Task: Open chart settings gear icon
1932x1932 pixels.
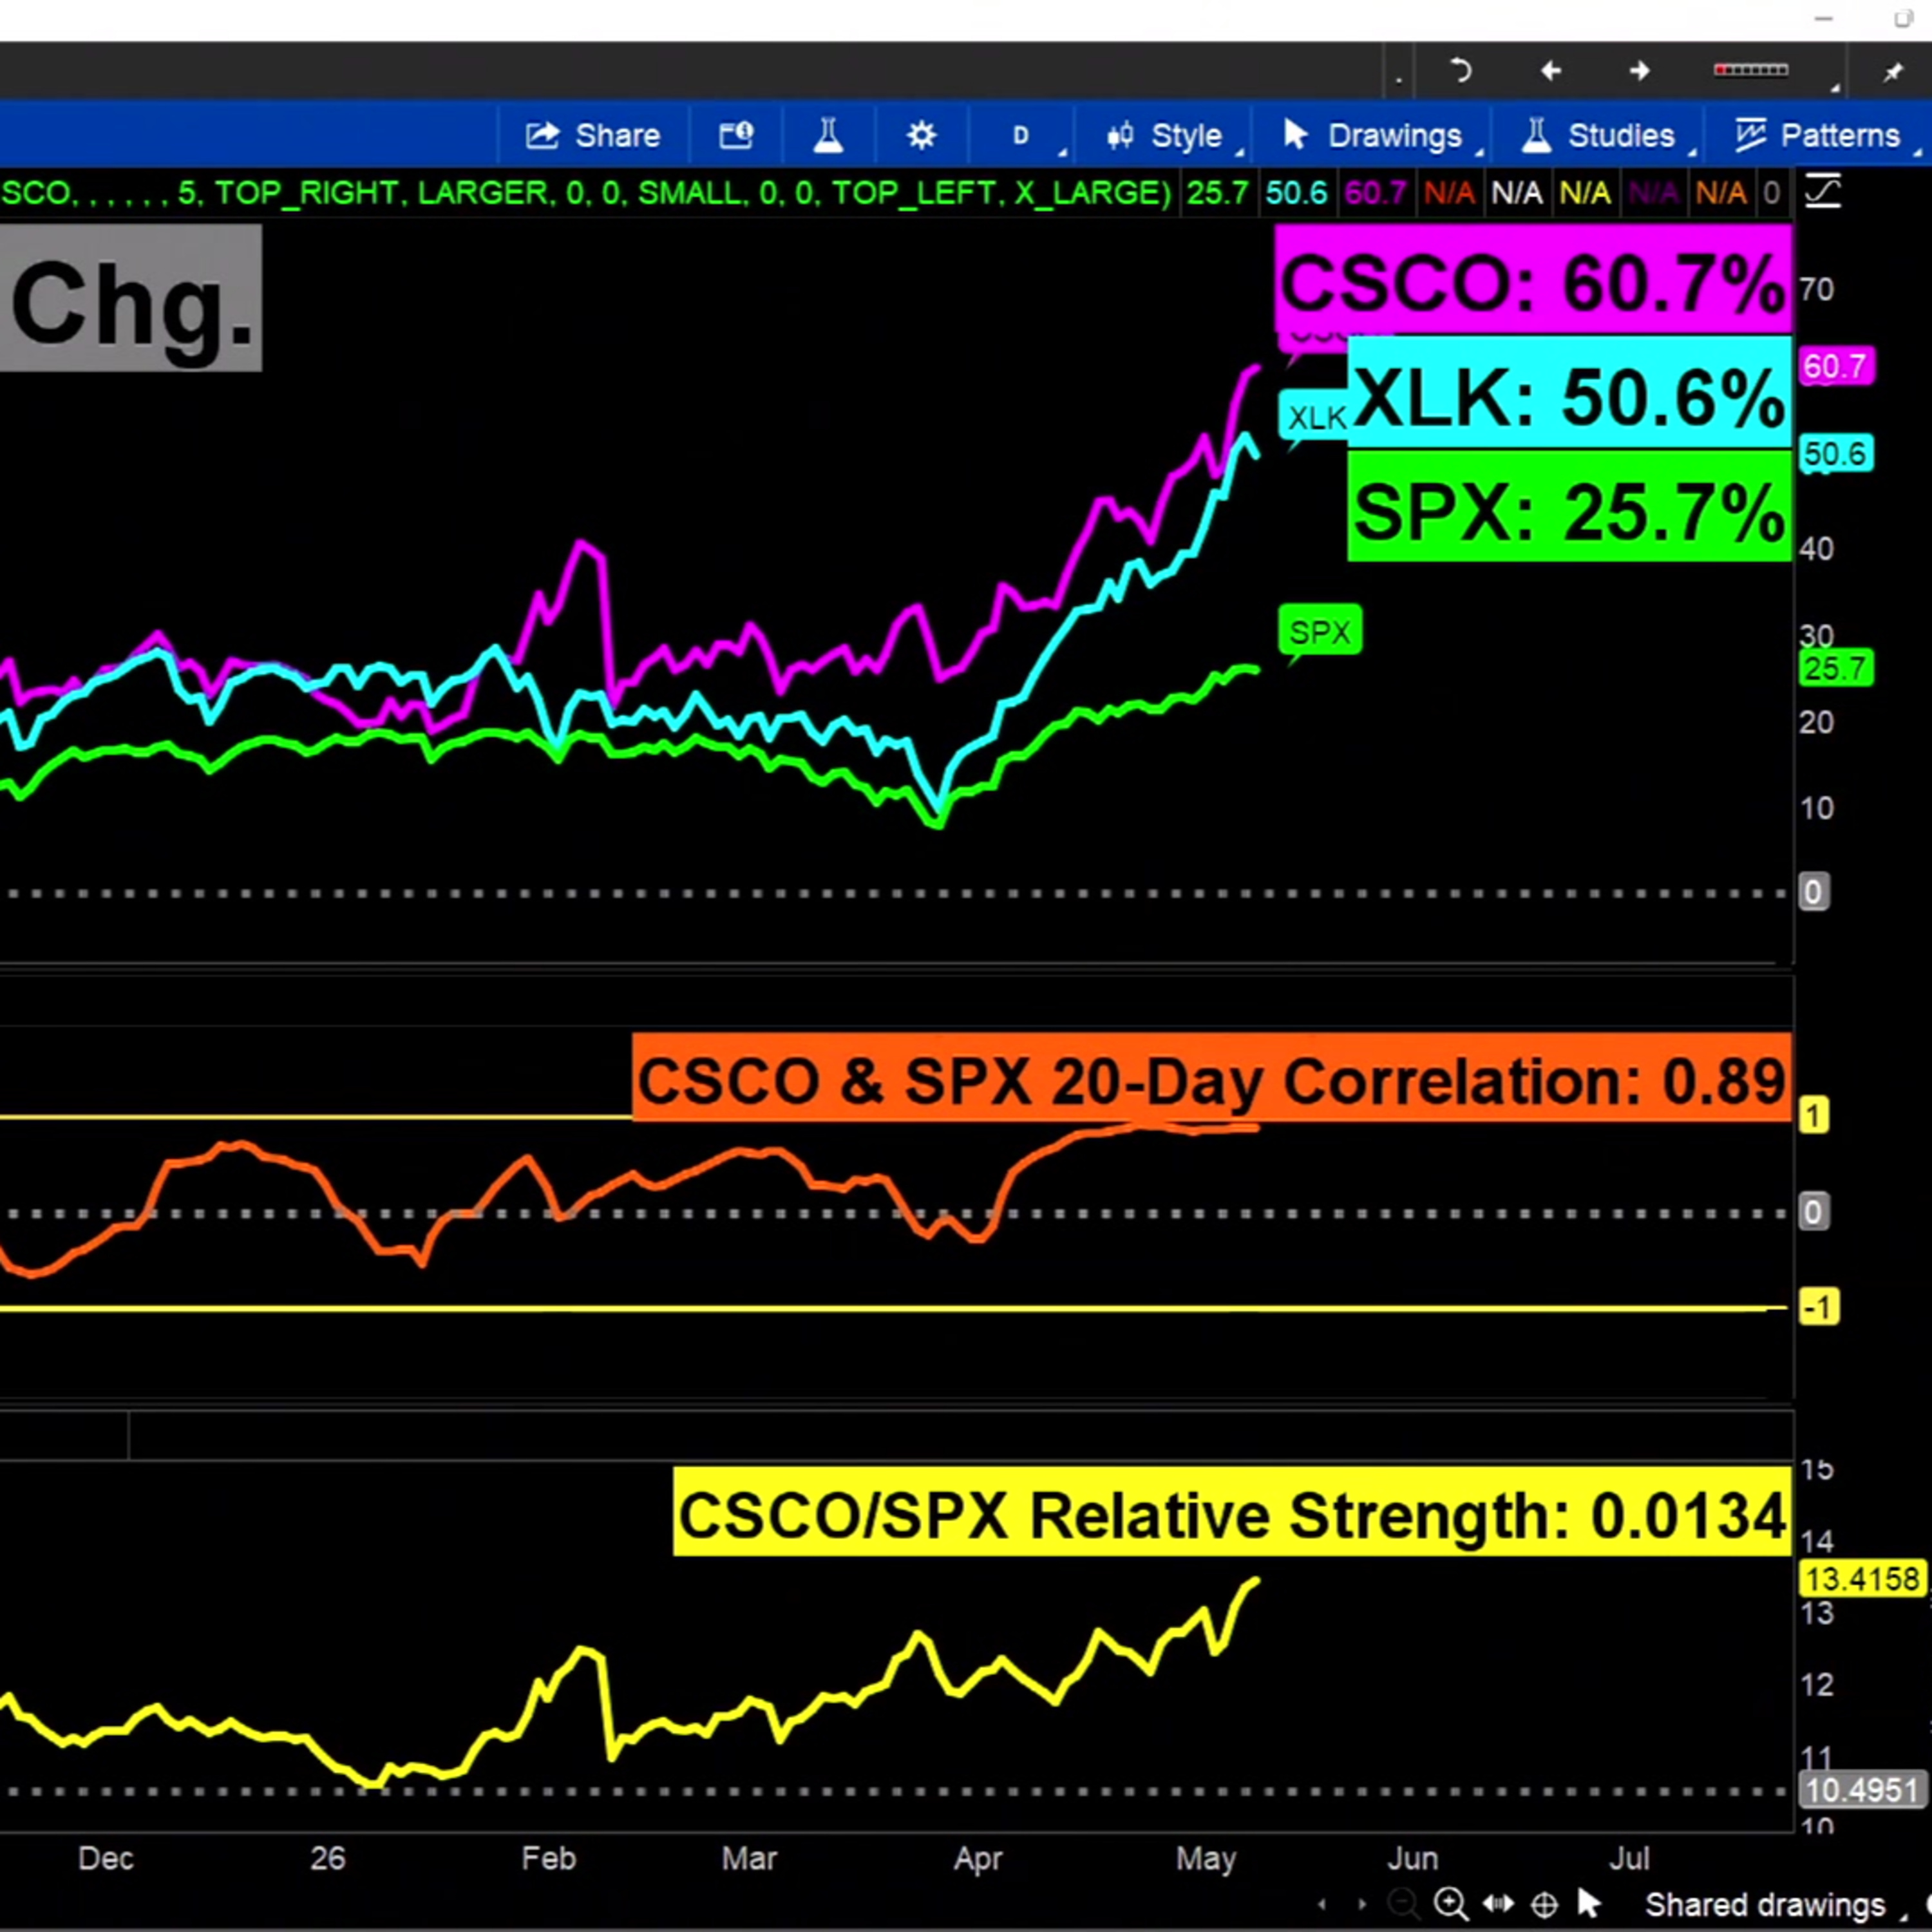Action: coord(921,135)
